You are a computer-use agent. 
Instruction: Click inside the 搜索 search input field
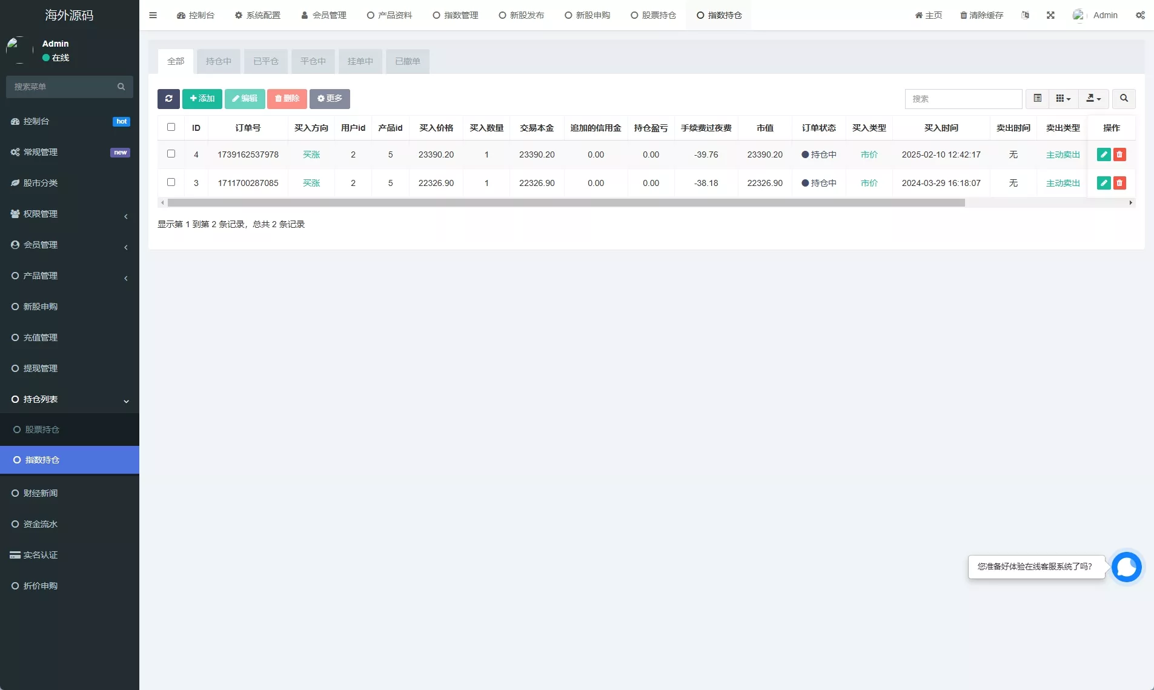(x=963, y=98)
